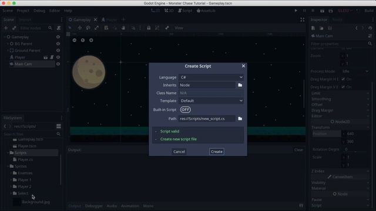Attach script icon in Scene dock

[x=59, y=28]
